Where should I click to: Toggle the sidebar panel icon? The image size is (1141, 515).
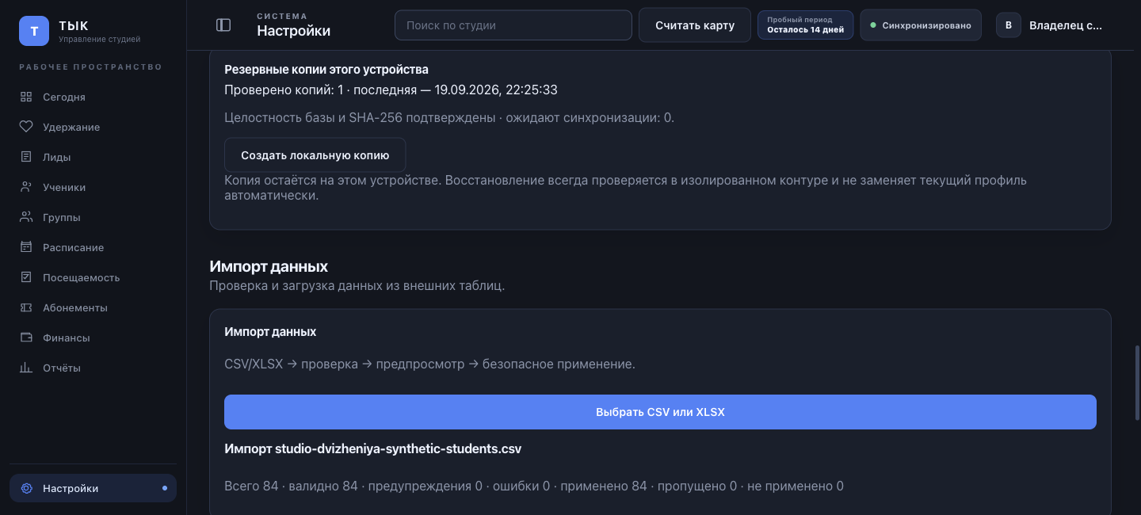coord(223,25)
